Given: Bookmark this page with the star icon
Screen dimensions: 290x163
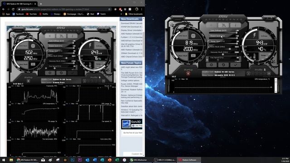Looking at the screenshot, I should tap(109, 9).
